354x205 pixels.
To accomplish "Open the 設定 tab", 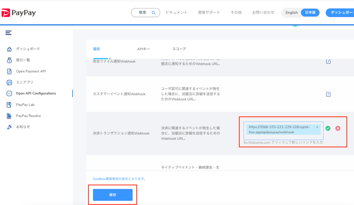I will [x=97, y=49].
